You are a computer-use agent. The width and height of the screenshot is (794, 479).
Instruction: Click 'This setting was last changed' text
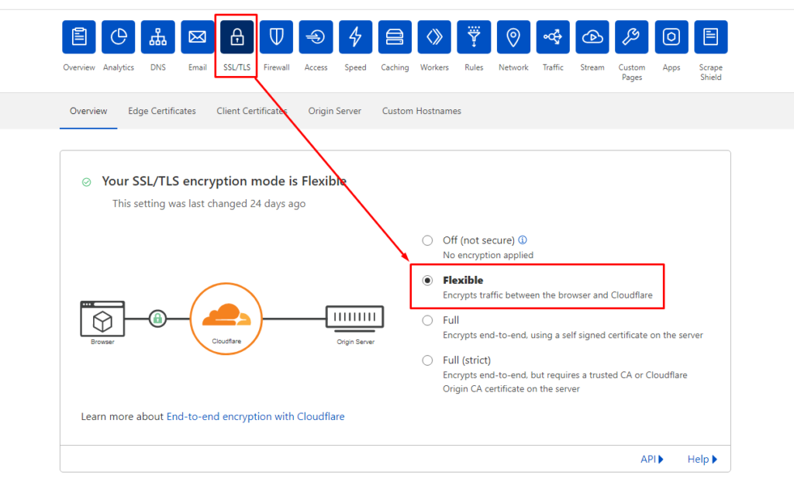pos(209,204)
